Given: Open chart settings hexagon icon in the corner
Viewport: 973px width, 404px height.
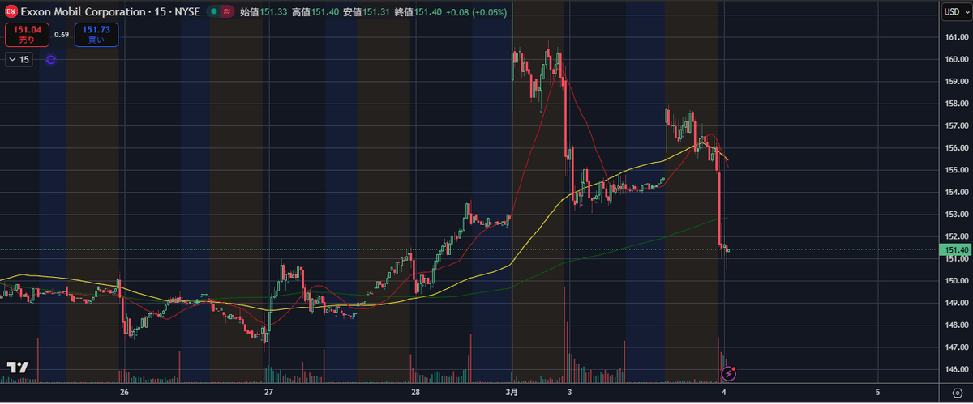Looking at the screenshot, I should [957, 393].
